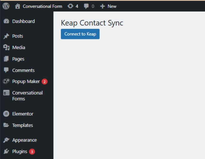Click the Appearance paintbrush icon
This screenshot has height=159, width=205.
tap(6, 140)
